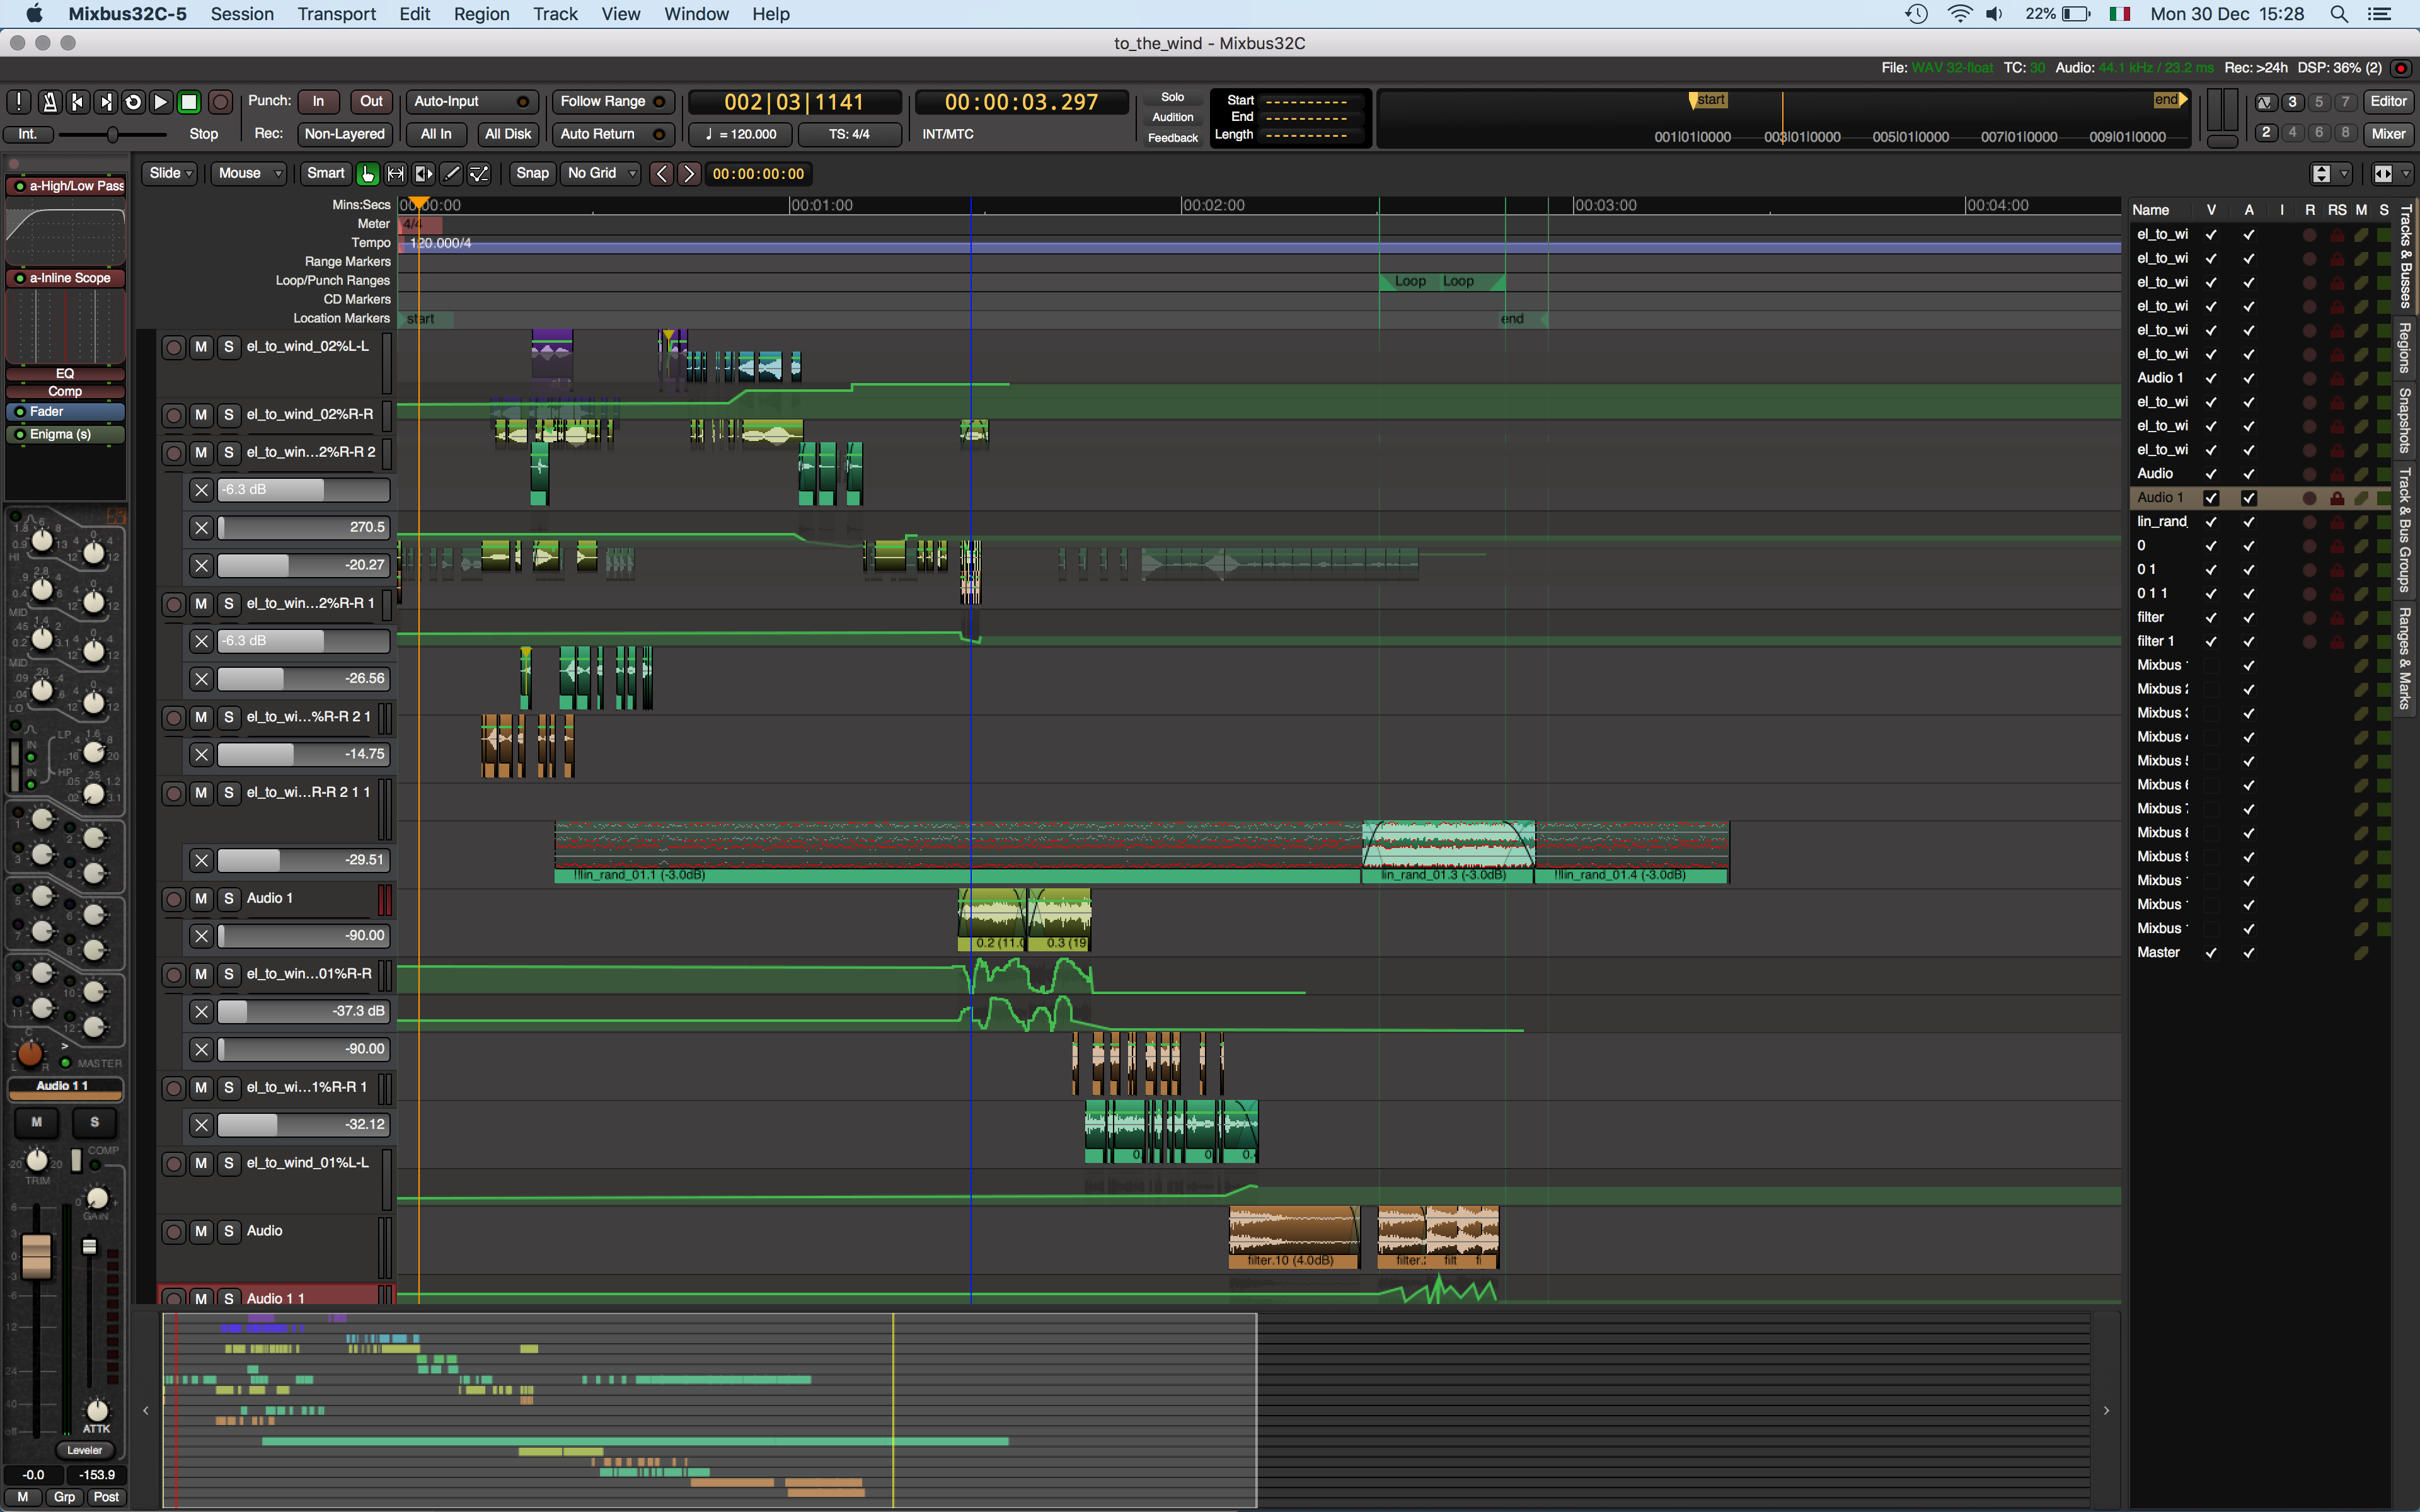Click the shuttle speed slider

pyautogui.click(x=112, y=134)
